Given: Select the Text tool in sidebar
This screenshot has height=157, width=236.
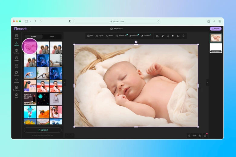Looking at the screenshot, I should (x=16, y=66).
